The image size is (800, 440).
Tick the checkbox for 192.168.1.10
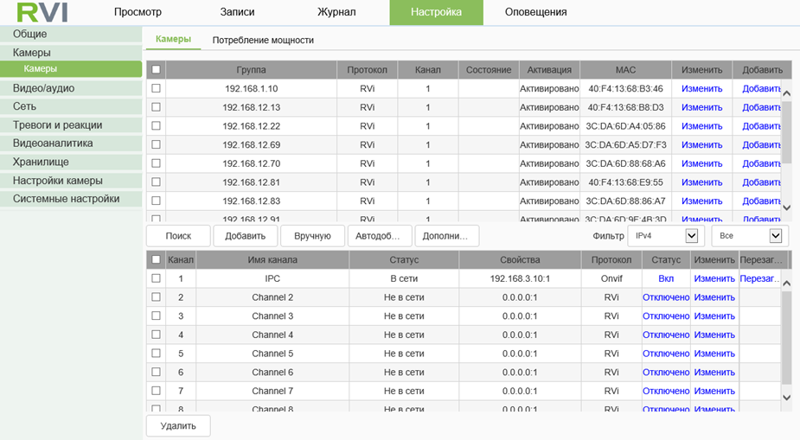156,88
